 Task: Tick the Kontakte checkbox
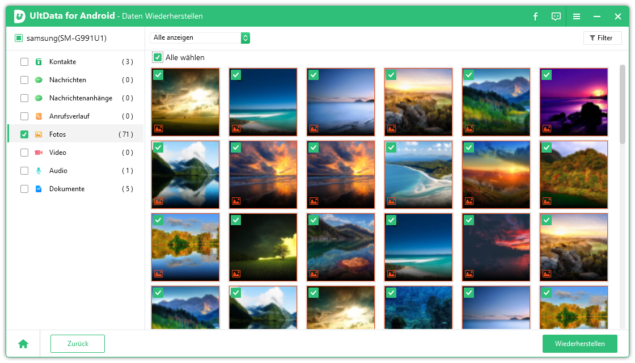coord(24,62)
